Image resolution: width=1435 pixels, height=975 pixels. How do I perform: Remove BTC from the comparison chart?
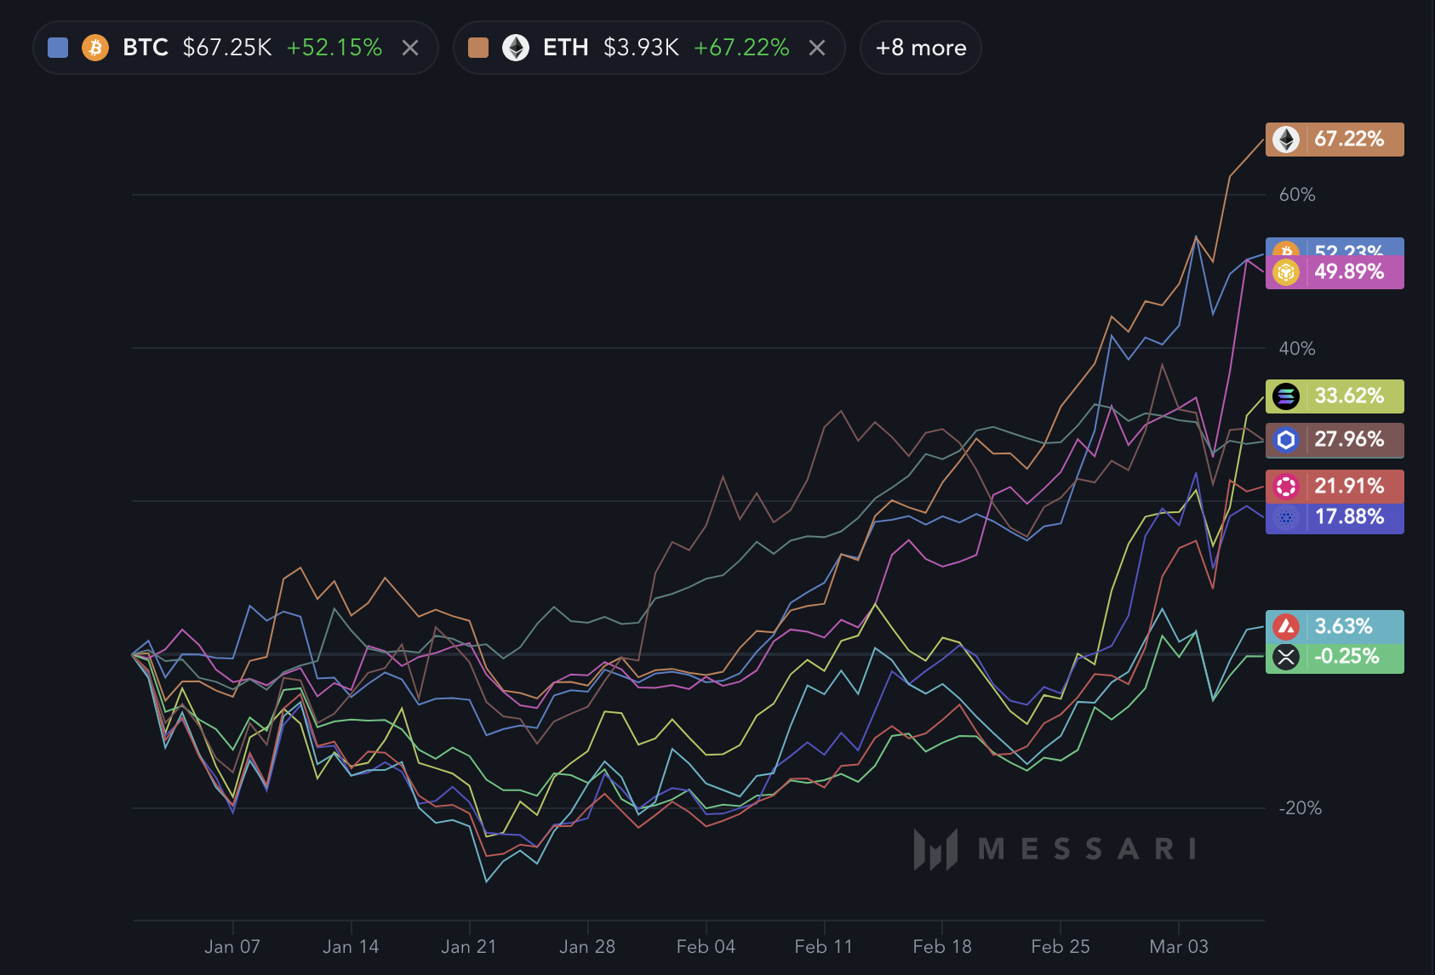coord(410,48)
